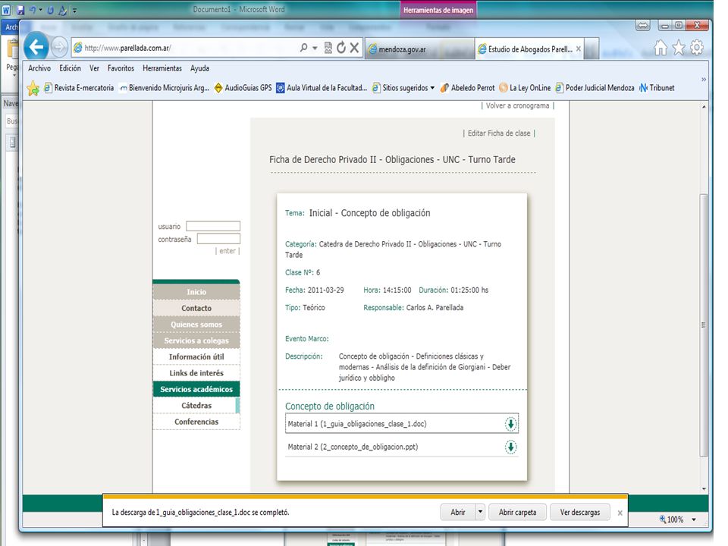The width and height of the screenshot is (728, 546).
Task: Open the Poder Judicial Mendoza favorite
Action: pos(595,88)
